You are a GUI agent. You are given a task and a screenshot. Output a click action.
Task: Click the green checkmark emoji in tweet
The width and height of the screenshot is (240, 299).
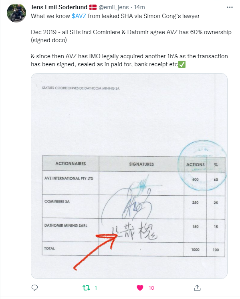[182, 64]
